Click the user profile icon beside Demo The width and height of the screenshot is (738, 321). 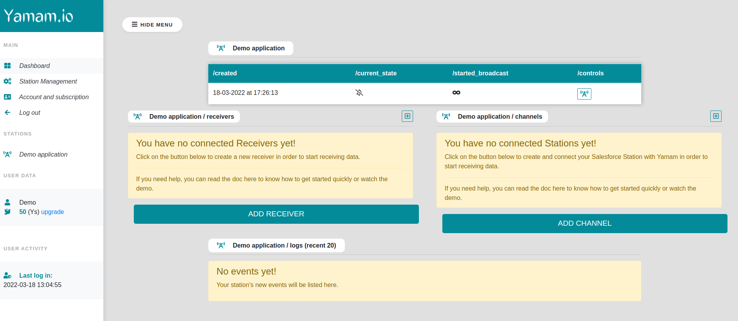coord(7,202)
